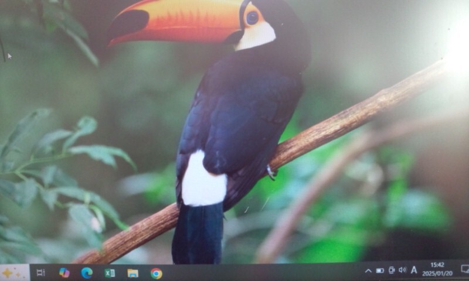
Task: Show hidden system tray icons
Action: click(368, 271)
